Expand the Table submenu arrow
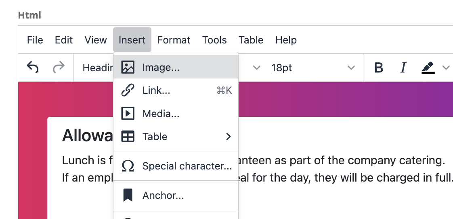This screenshot has width=453, height=219. pos(228,136)
